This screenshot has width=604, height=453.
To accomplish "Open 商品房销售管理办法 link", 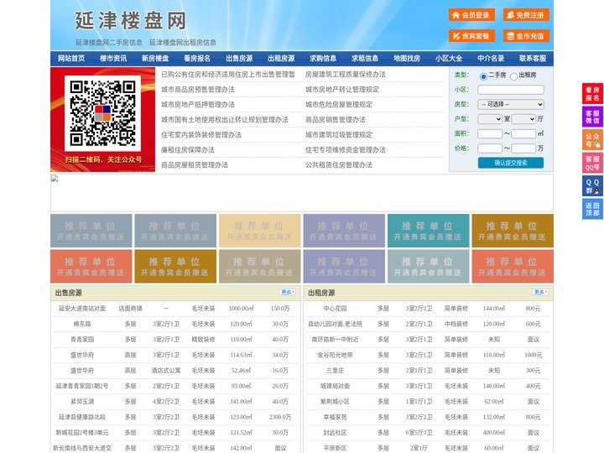I will pos(336,120).
